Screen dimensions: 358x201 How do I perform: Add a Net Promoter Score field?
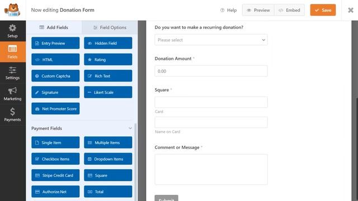[55, 109]
